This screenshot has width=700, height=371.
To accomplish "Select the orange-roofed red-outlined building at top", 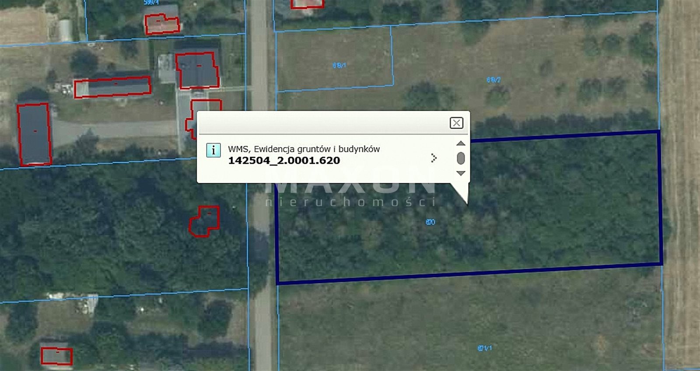I will (162, 24).
